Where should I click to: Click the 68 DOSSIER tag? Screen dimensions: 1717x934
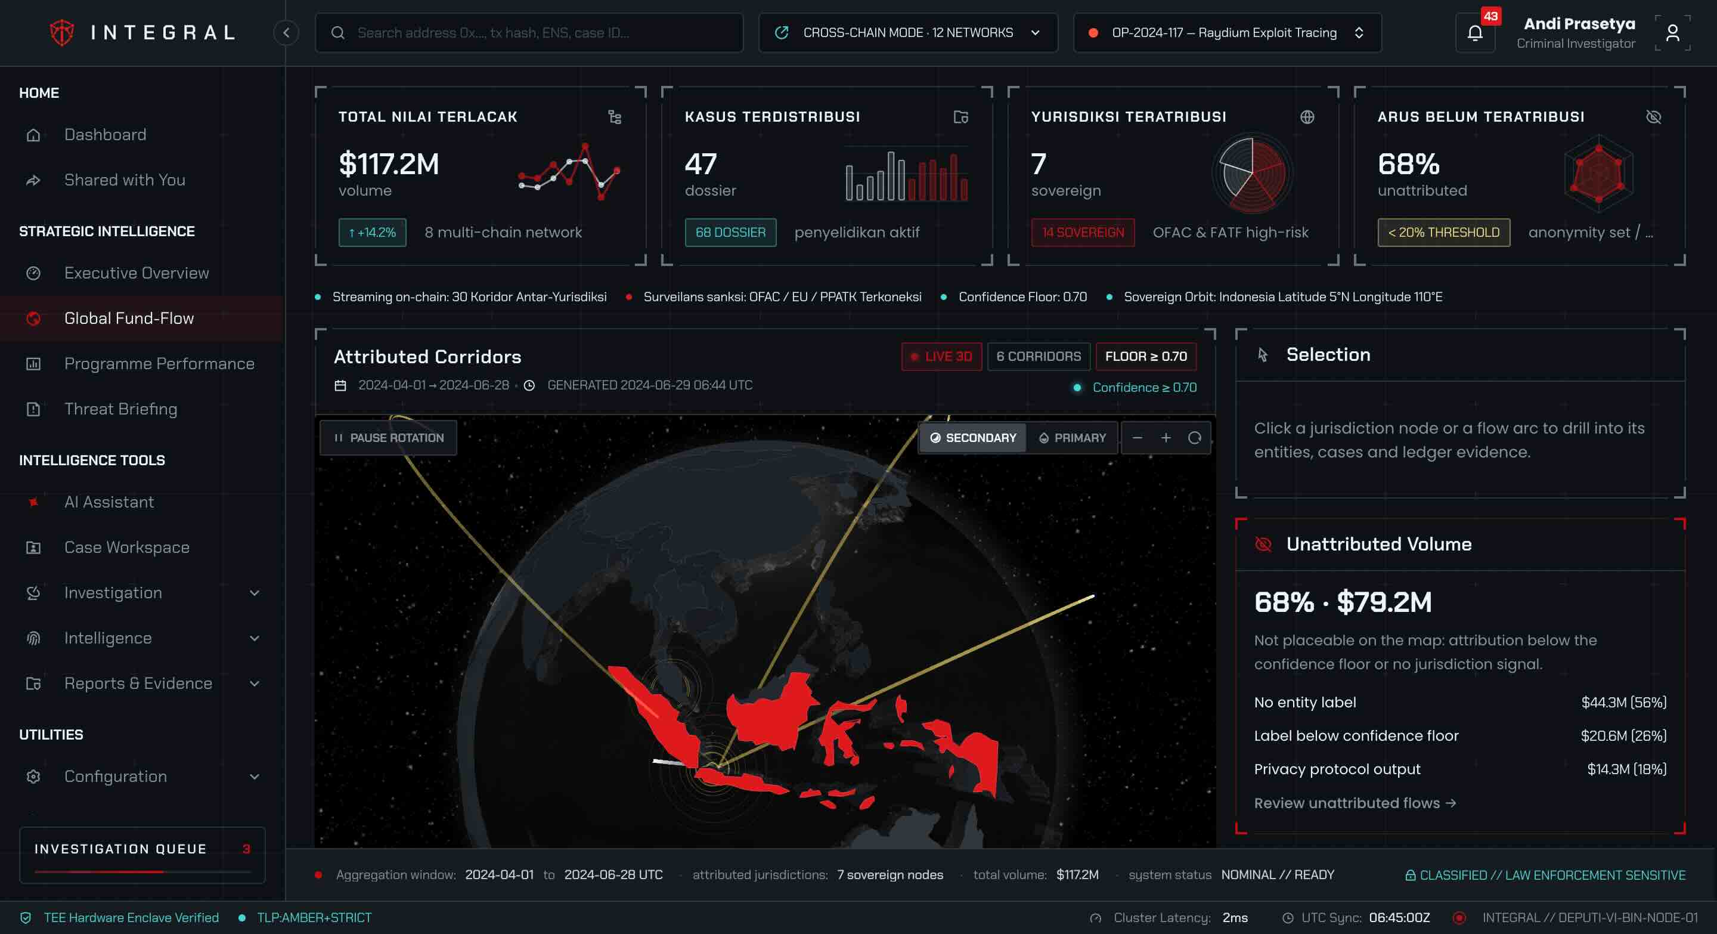pyautogui.click(x=730, y=232)
